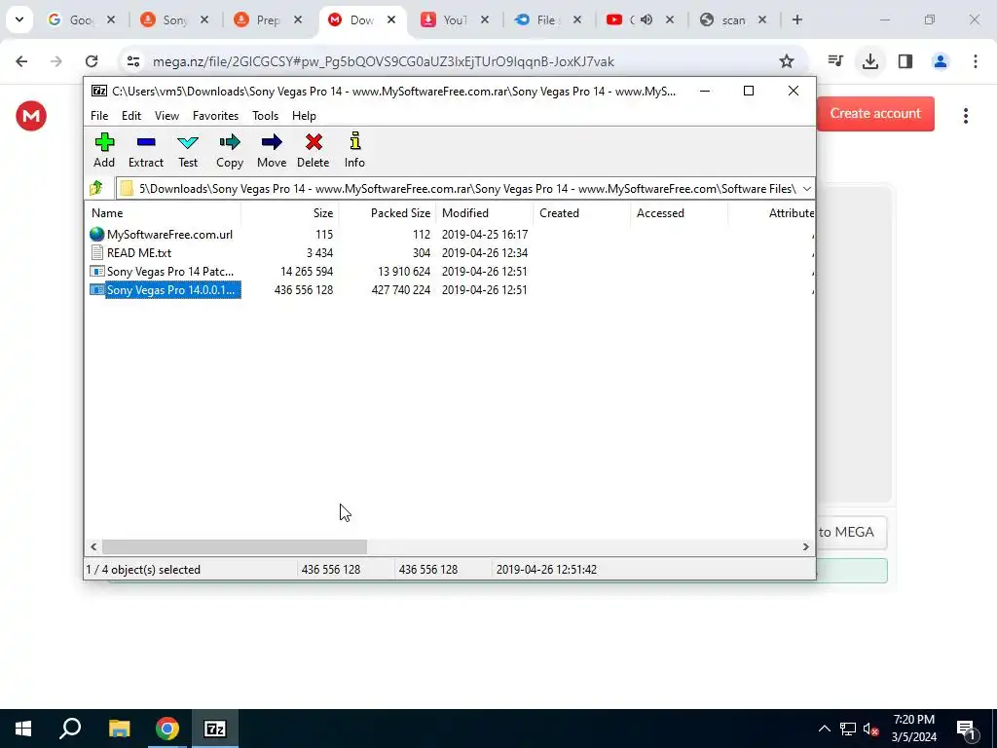Click the horizontal scrollbar thumb in file list
Screen dimensions: 997x748
point(235,547)
